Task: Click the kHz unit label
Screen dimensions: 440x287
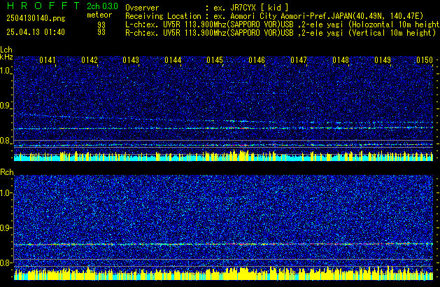Action: click(x=6, y=57)
